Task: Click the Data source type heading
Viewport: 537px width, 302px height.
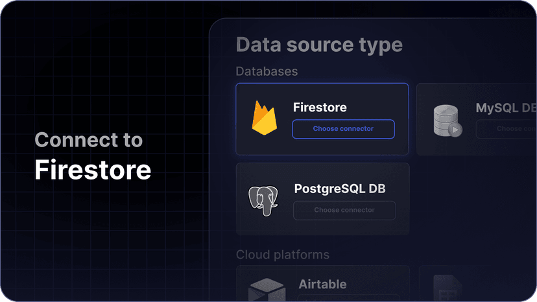Action: pos(319,45)
